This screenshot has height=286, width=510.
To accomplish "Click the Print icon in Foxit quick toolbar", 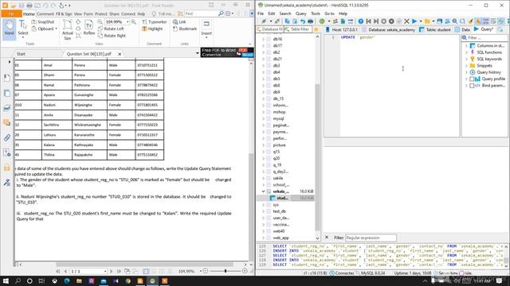I will 29,6.
